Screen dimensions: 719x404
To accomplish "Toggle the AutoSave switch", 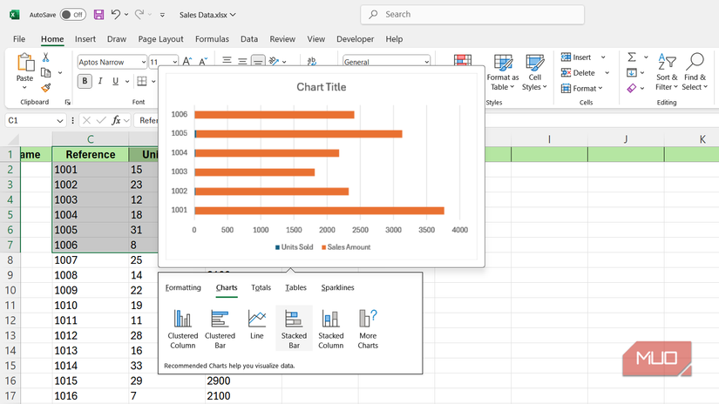I will pyautogui.click(x=72, y=15).
